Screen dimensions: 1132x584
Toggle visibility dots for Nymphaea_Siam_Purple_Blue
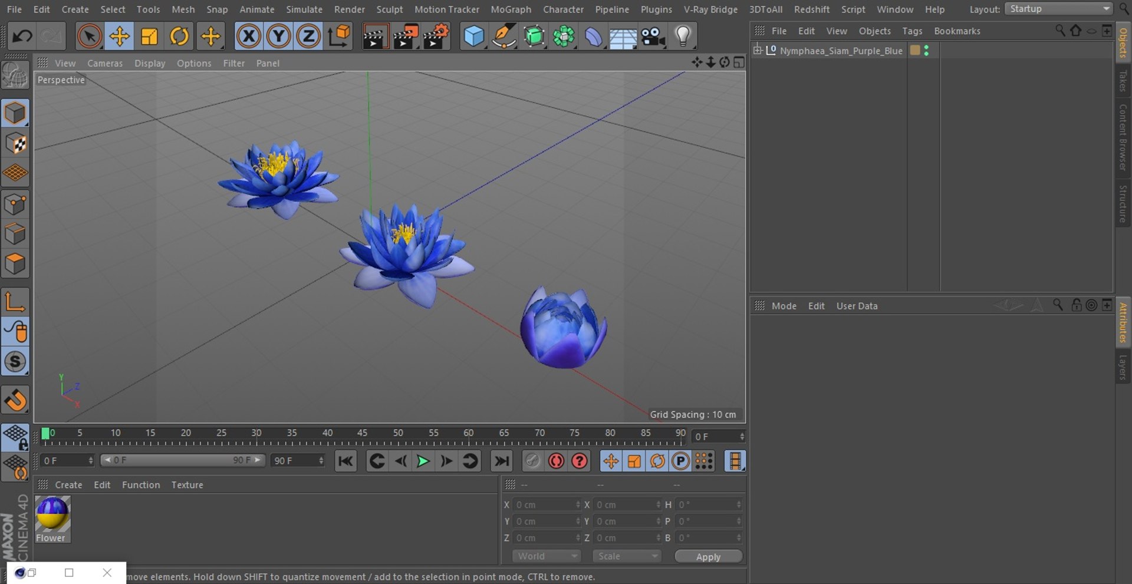pos(927,51)
